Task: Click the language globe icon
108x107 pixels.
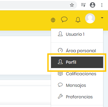Action: coord(53,20)
